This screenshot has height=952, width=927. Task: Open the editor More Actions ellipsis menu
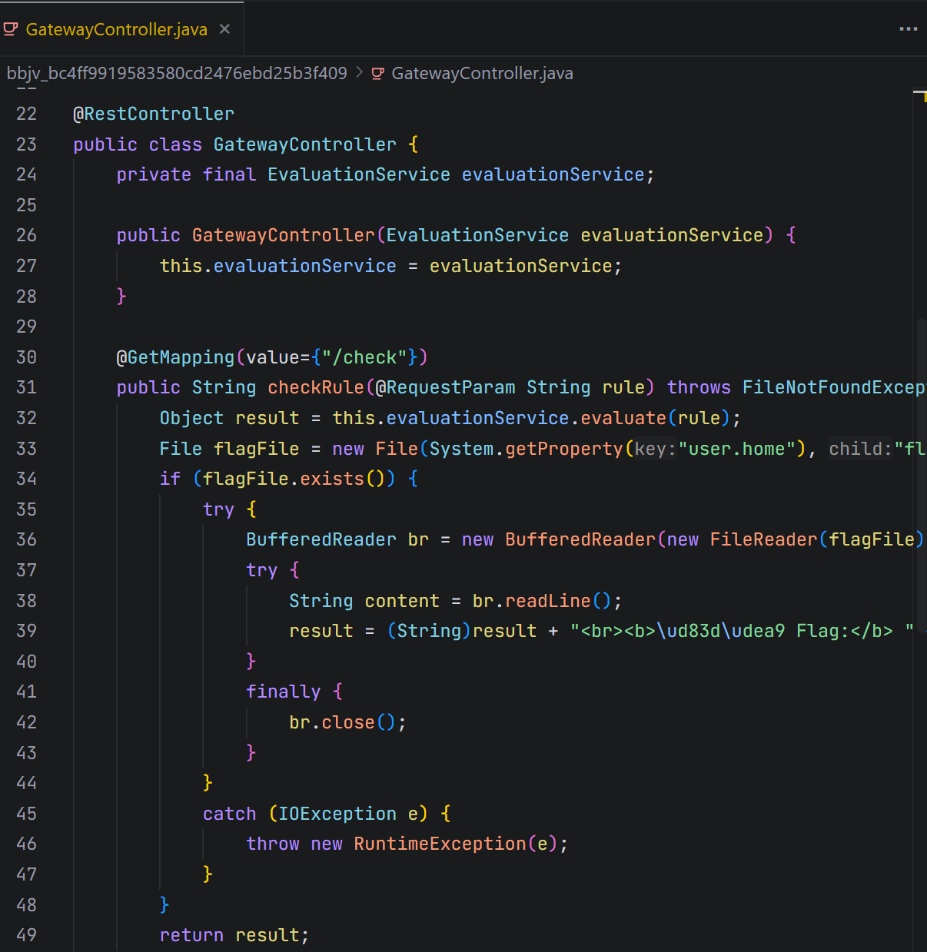click(908, 29)
